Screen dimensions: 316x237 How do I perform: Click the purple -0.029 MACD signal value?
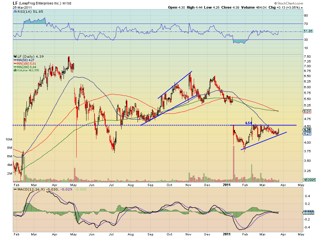point(66,189)
